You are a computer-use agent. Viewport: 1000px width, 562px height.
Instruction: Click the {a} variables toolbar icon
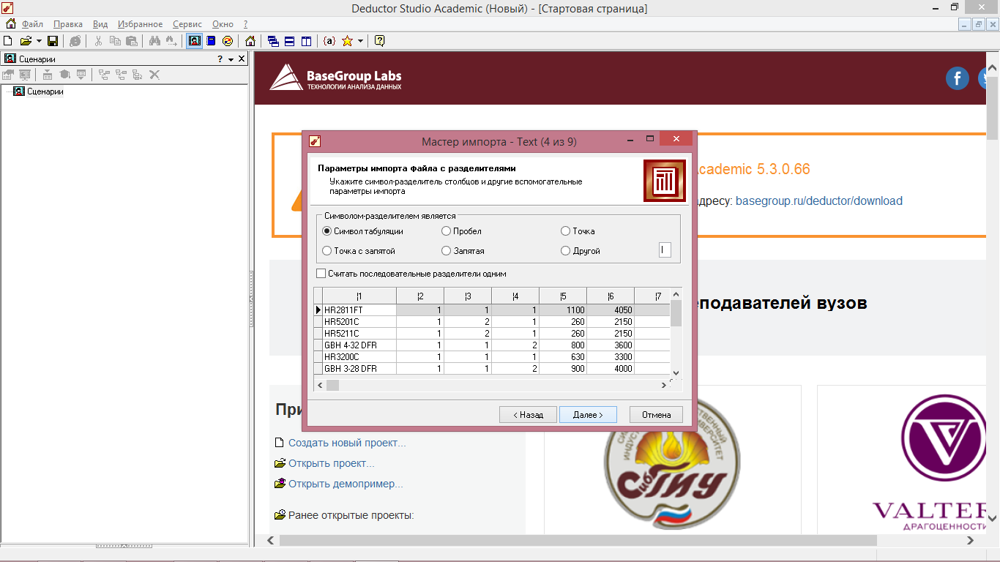click(329, 41)
